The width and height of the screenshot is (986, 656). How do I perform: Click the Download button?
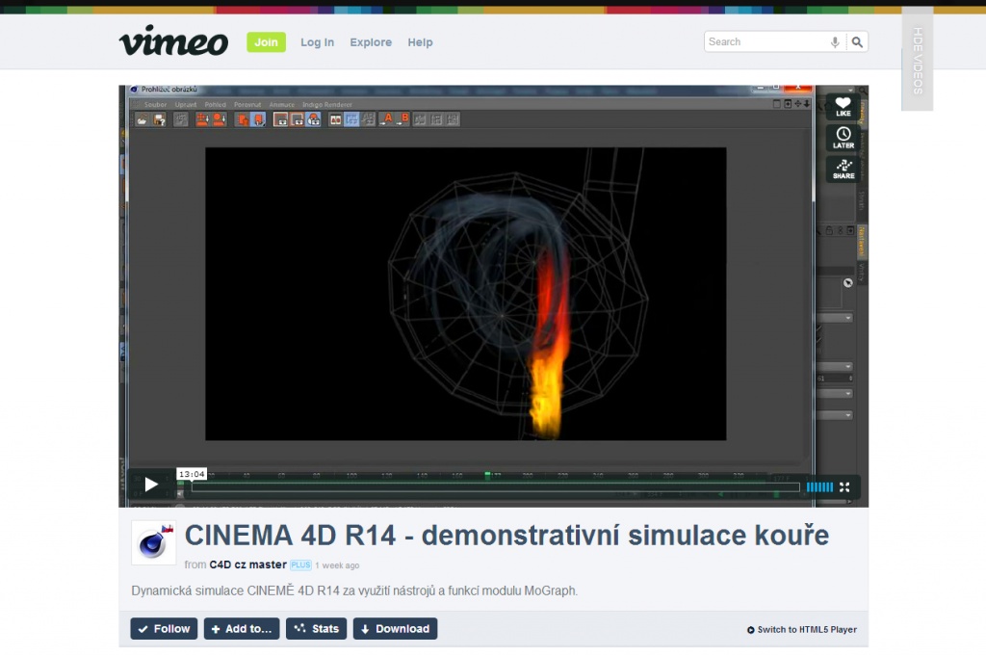(395, 628)
